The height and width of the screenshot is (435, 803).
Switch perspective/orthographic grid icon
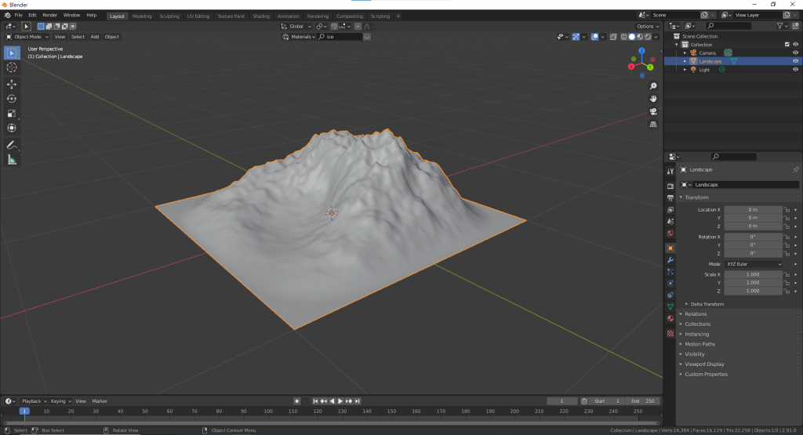653,125
